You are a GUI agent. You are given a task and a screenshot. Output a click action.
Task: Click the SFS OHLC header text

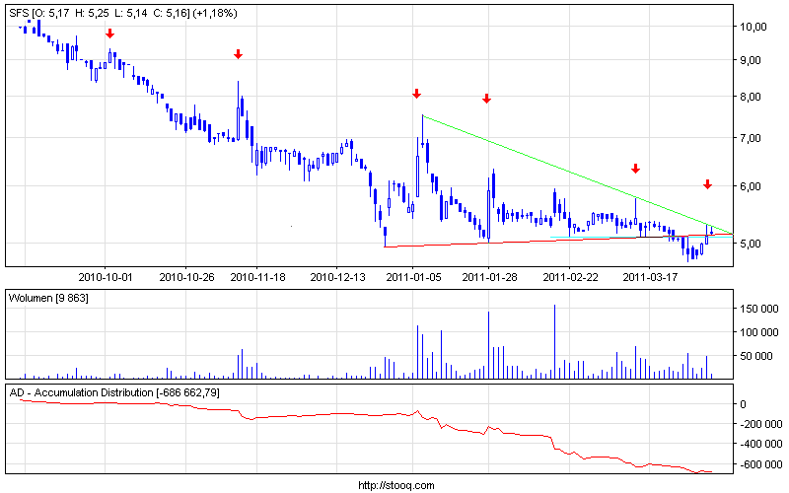(x=122, y=13)
